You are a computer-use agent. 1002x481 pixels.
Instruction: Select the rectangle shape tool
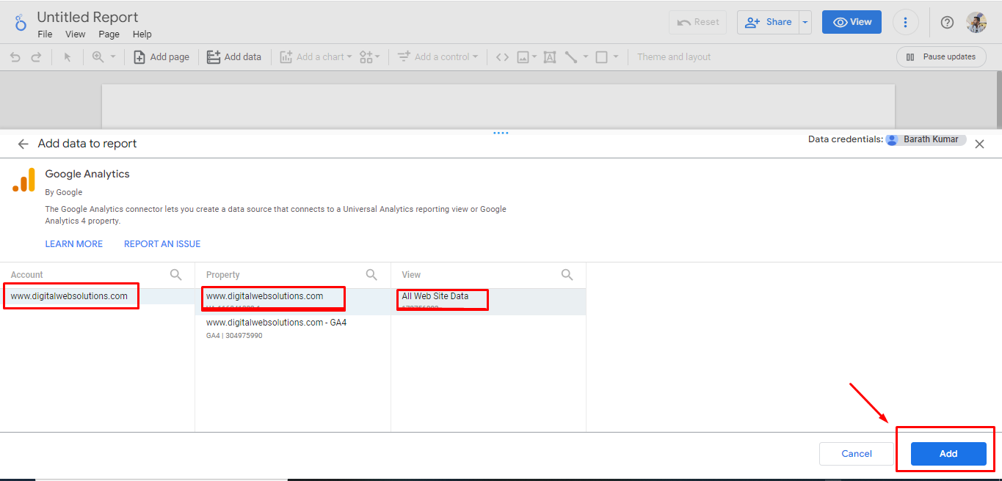602,57
